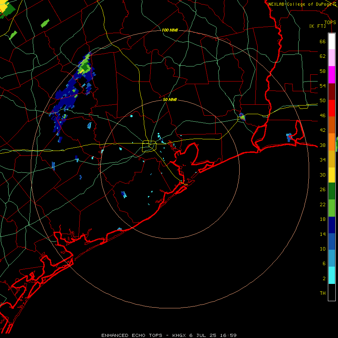Image resolution: width=338 pixels, height=338 pixels.
Task: Click the TH threshold label on legend
Action: (323, 293)
